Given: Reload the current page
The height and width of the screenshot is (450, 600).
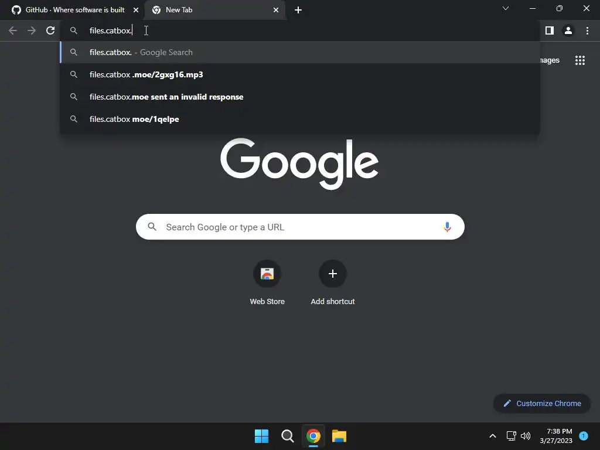Looking at the screenshot, I should pos(50,30).
